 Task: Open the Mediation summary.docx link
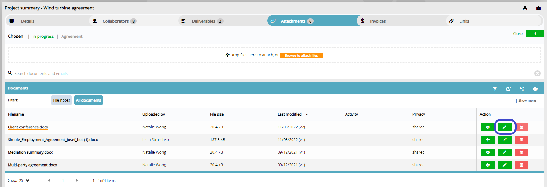click(30, 152)
